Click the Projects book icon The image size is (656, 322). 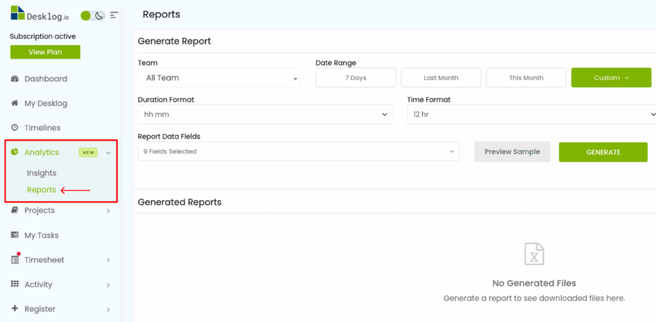(15, 210)
